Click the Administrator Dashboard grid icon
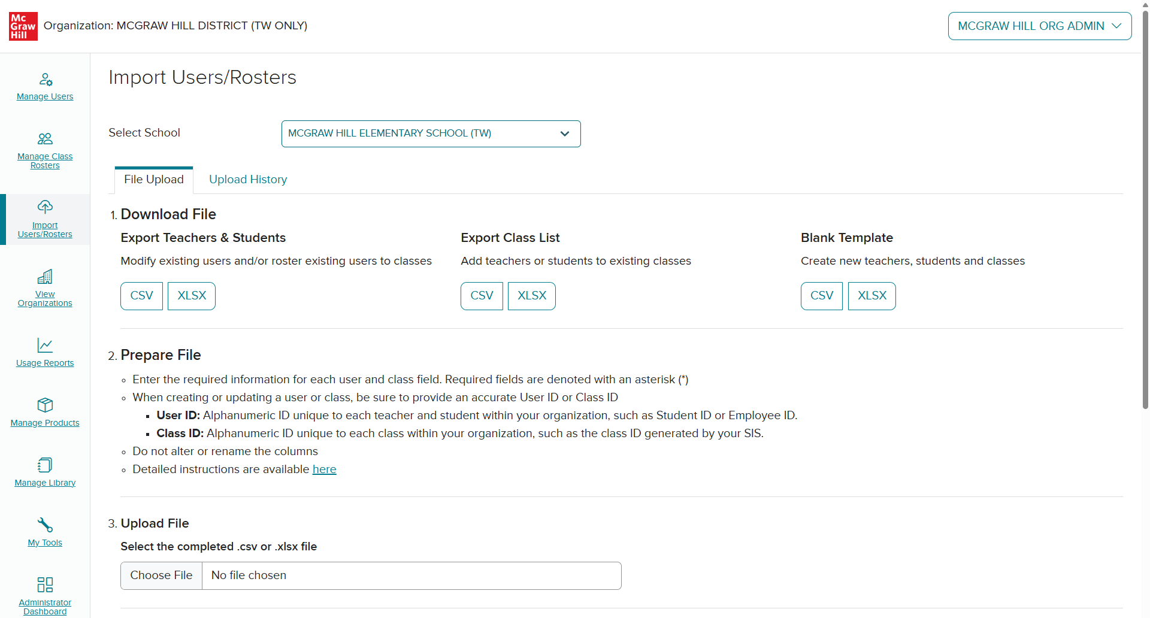The width and height of the screenshot is (1150, 618). click(x=45, y=584)
